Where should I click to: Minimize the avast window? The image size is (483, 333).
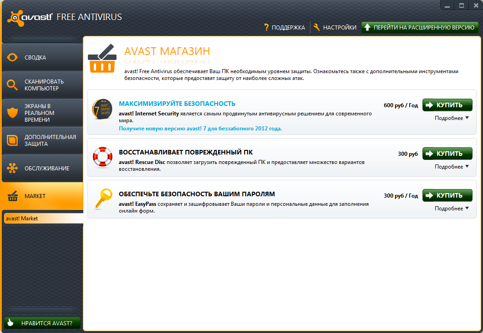[x=447, y=5]
